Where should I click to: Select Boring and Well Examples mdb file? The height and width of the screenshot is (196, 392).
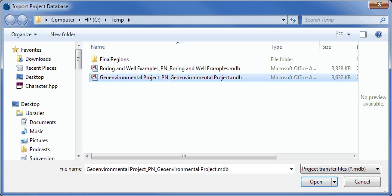(x=170, y=68)
